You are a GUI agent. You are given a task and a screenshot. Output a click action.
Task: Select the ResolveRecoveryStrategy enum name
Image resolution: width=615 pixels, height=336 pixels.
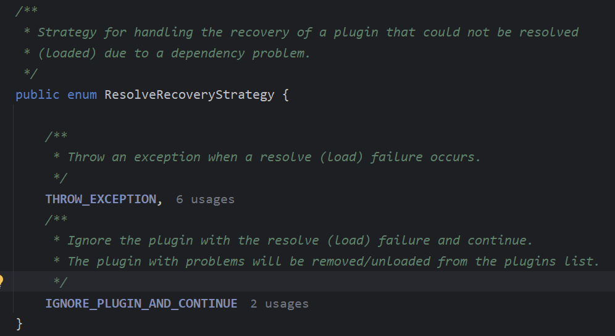[x=190, y=95]
